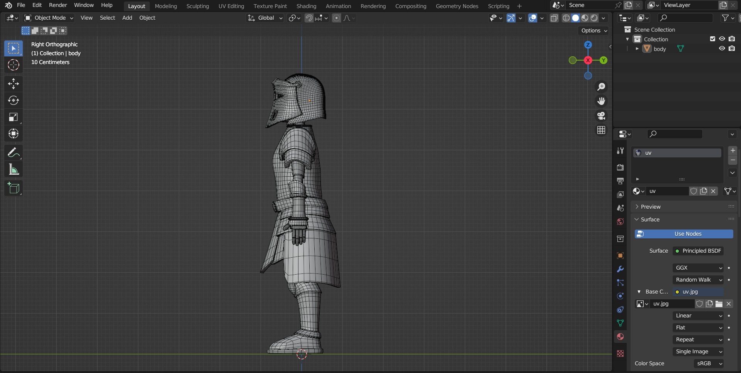The image size is (741, 373).
Task: Click the outliner search field
Action: pyautogui.click(x=685, y=18)
